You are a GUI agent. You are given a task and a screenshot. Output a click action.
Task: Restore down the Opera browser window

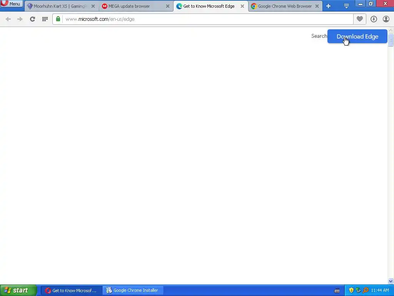(x=371, y=3)
